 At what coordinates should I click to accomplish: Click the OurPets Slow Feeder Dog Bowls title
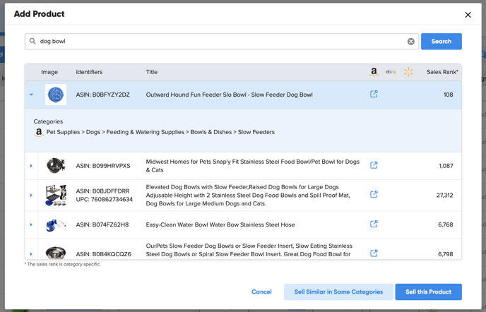(x=249, y=250)
